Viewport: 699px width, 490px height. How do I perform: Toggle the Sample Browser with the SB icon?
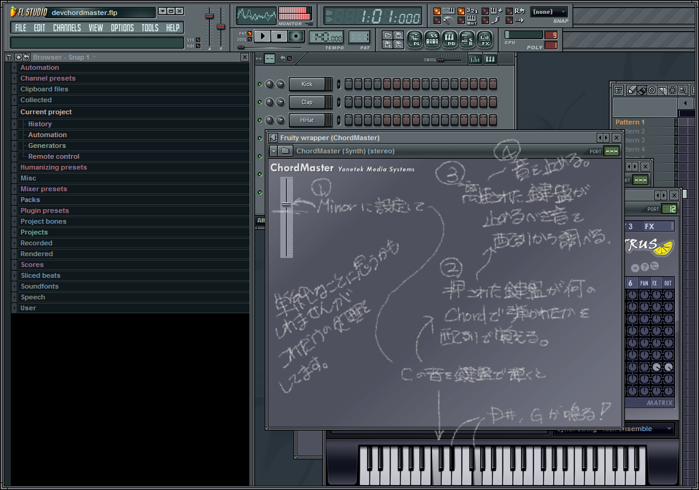tap(467, 39)
